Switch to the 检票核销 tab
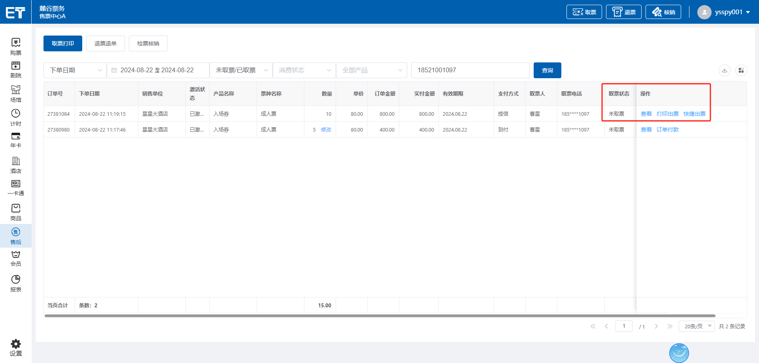The image size is (759, 363). (148, 43)
